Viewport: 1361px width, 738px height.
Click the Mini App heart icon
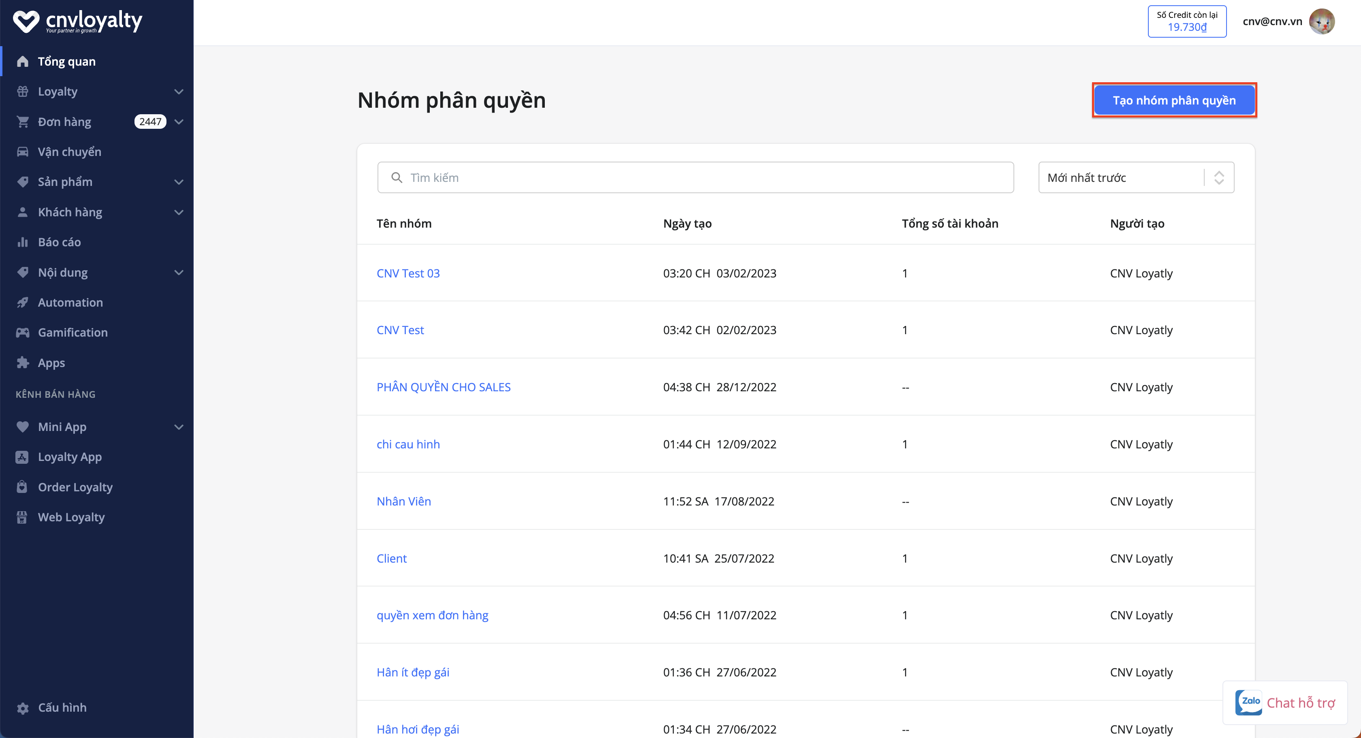22,427
